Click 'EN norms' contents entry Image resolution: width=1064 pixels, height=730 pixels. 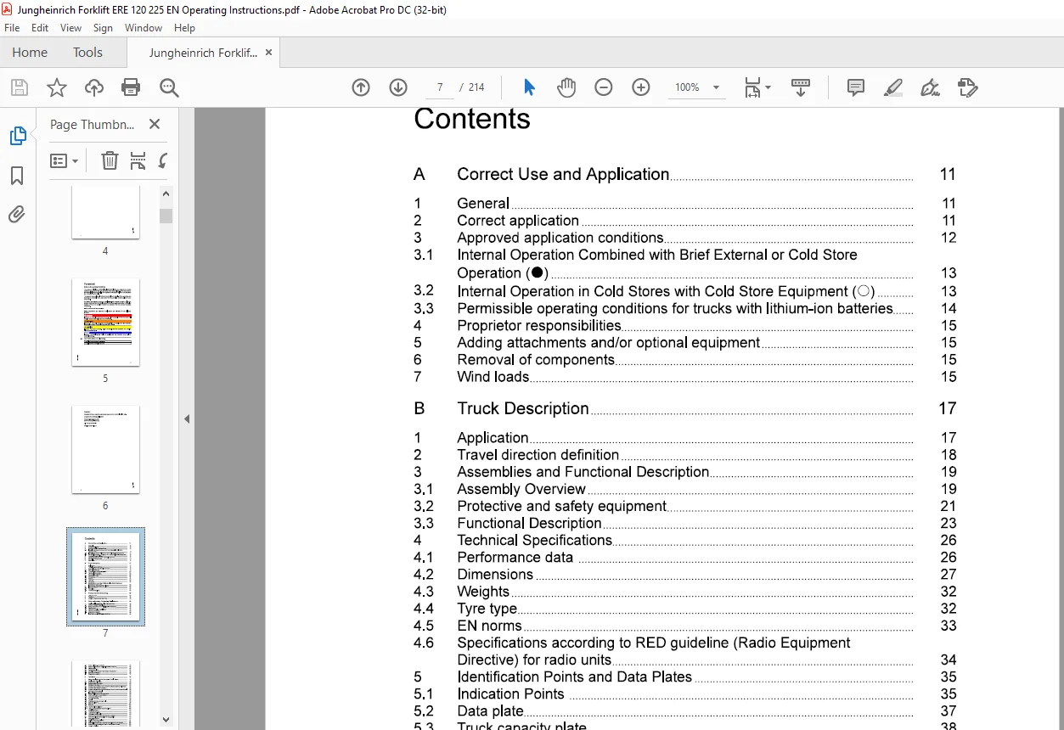(489, 626)
